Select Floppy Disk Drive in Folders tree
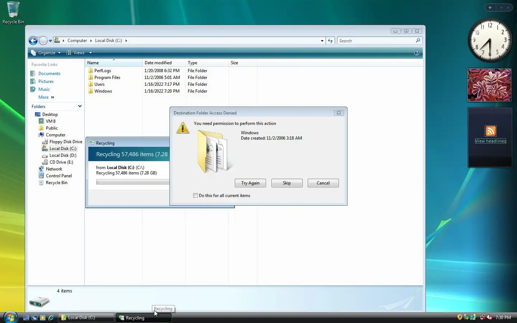 66,142
